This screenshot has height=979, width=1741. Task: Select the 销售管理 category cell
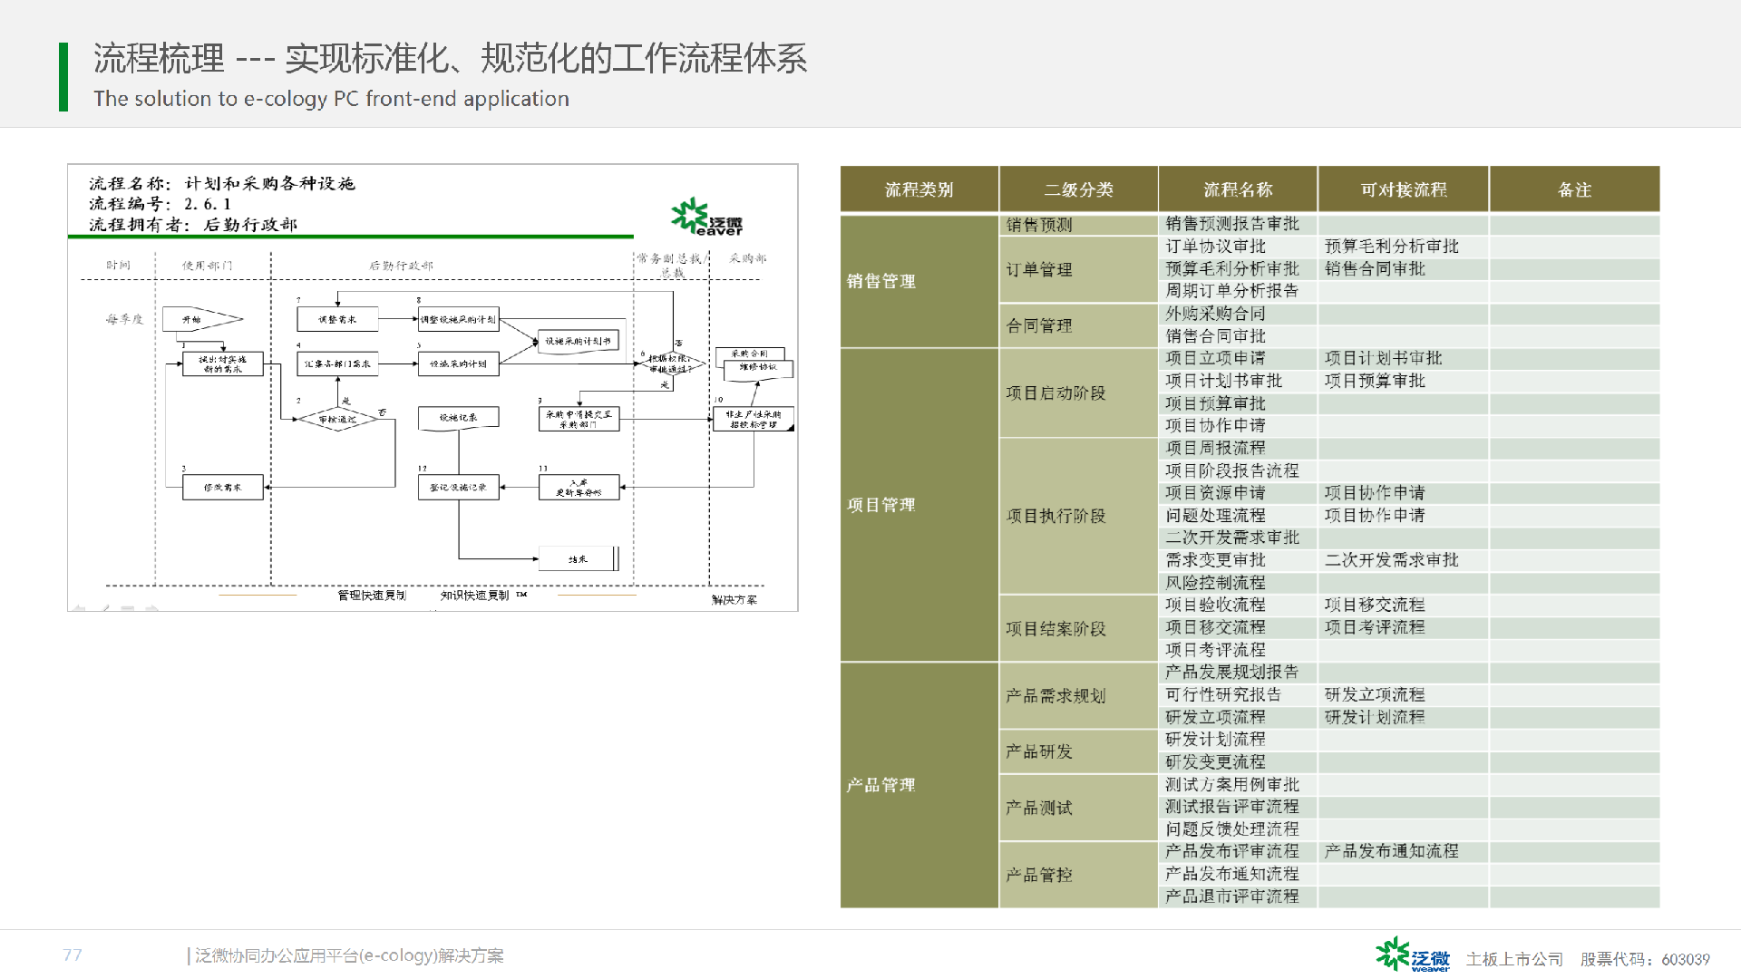tap(919, 281)
